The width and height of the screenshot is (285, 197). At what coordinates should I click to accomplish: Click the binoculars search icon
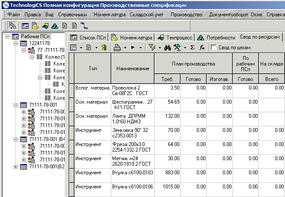pos(168,47)
